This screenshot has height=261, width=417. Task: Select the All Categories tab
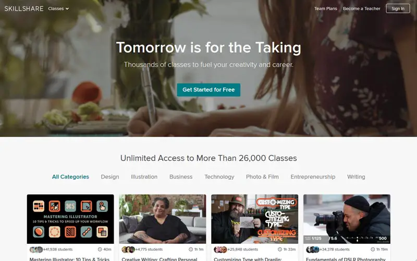tap(70, 176)
